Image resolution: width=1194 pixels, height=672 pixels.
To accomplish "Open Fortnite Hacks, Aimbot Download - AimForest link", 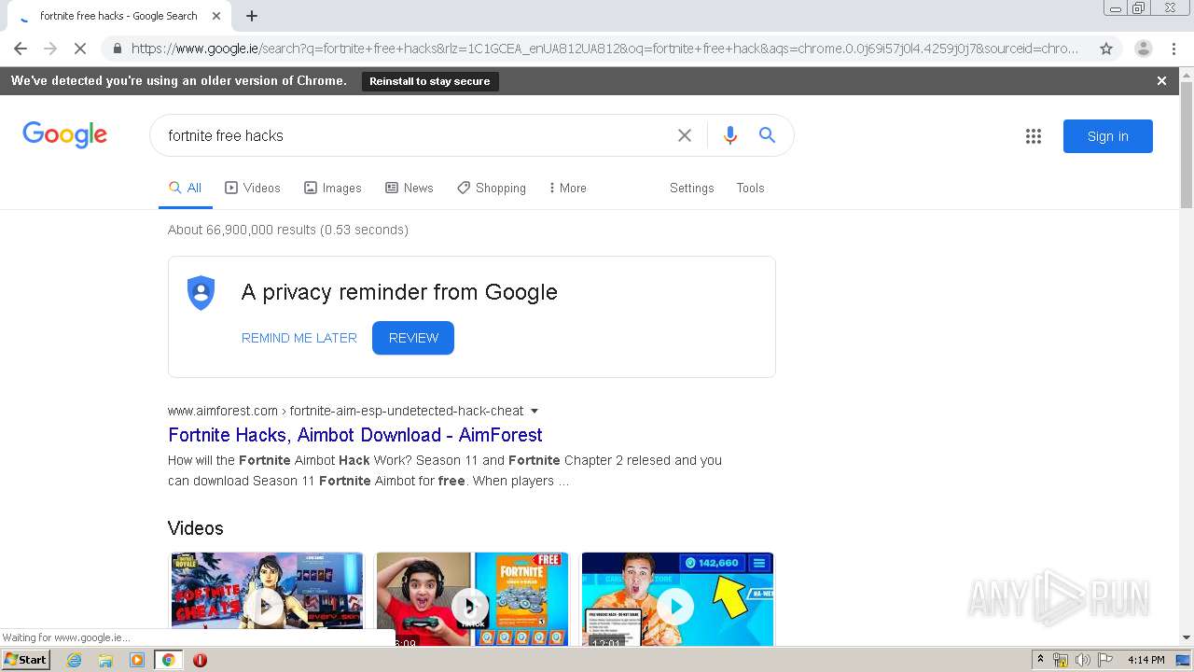I will coord(355,435).
